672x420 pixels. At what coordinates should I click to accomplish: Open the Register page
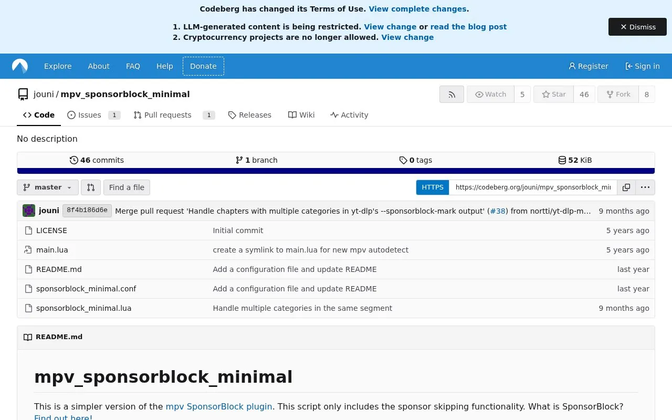tap(589, 66)
